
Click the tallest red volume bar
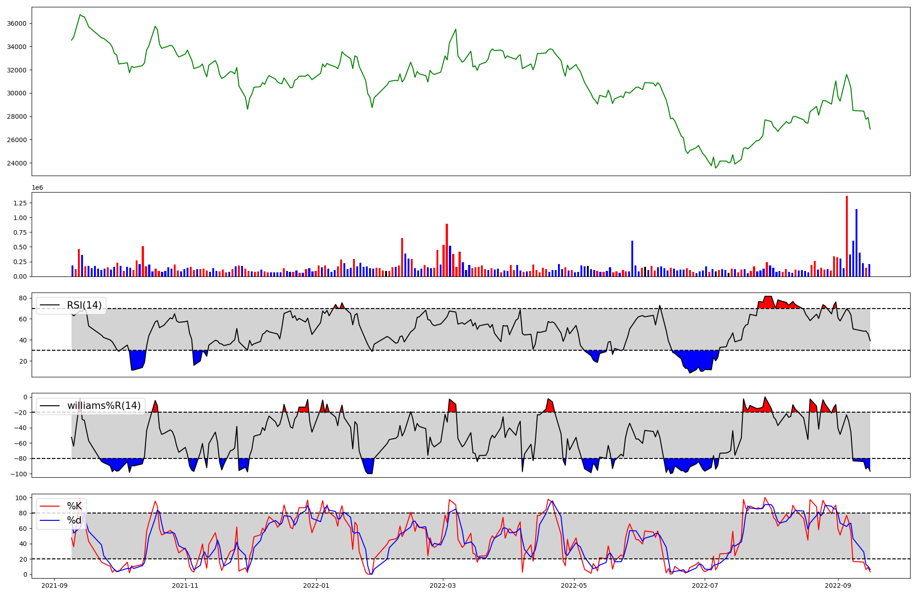(847, 236)
